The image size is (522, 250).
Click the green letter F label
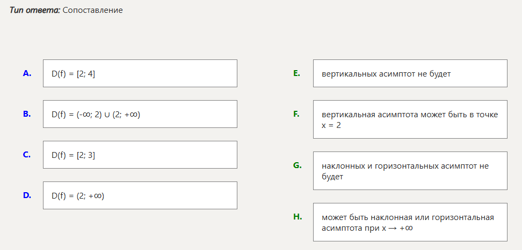[296, 114]
